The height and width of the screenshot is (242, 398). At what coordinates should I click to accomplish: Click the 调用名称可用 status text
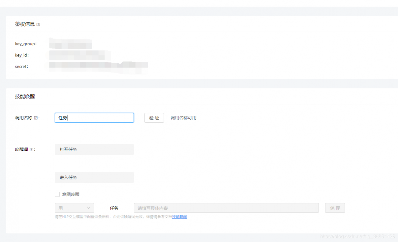tap(183, 118)
